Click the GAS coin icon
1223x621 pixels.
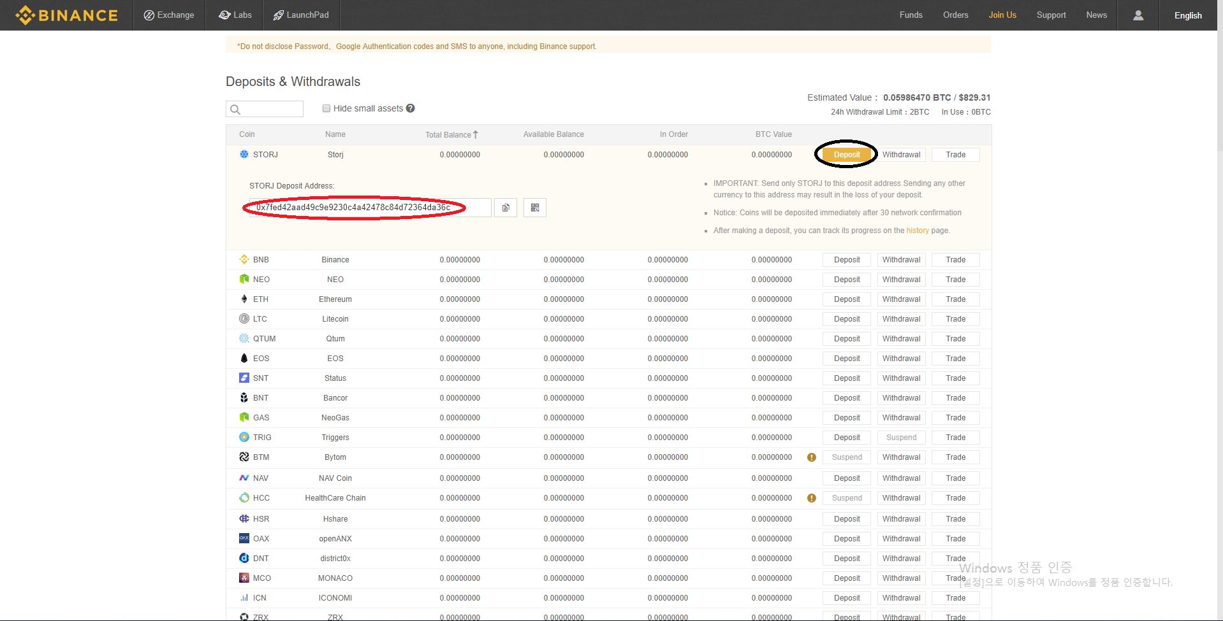coord(244,417)
